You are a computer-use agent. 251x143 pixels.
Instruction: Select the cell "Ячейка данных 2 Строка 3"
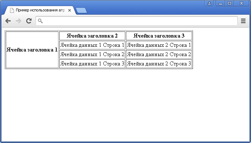coord(159,64)
